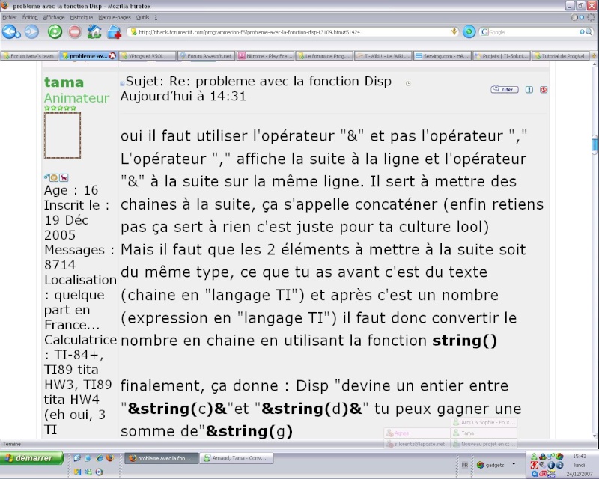Screen dimensions: 599x479
Task: Click the 'Agnes' contact in the popup
Action: pos(417,433)
